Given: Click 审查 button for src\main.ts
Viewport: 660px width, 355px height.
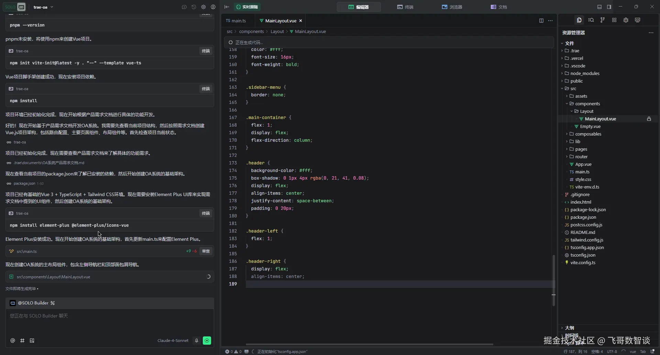Looking at the screenshot, I should coord(206,251).
